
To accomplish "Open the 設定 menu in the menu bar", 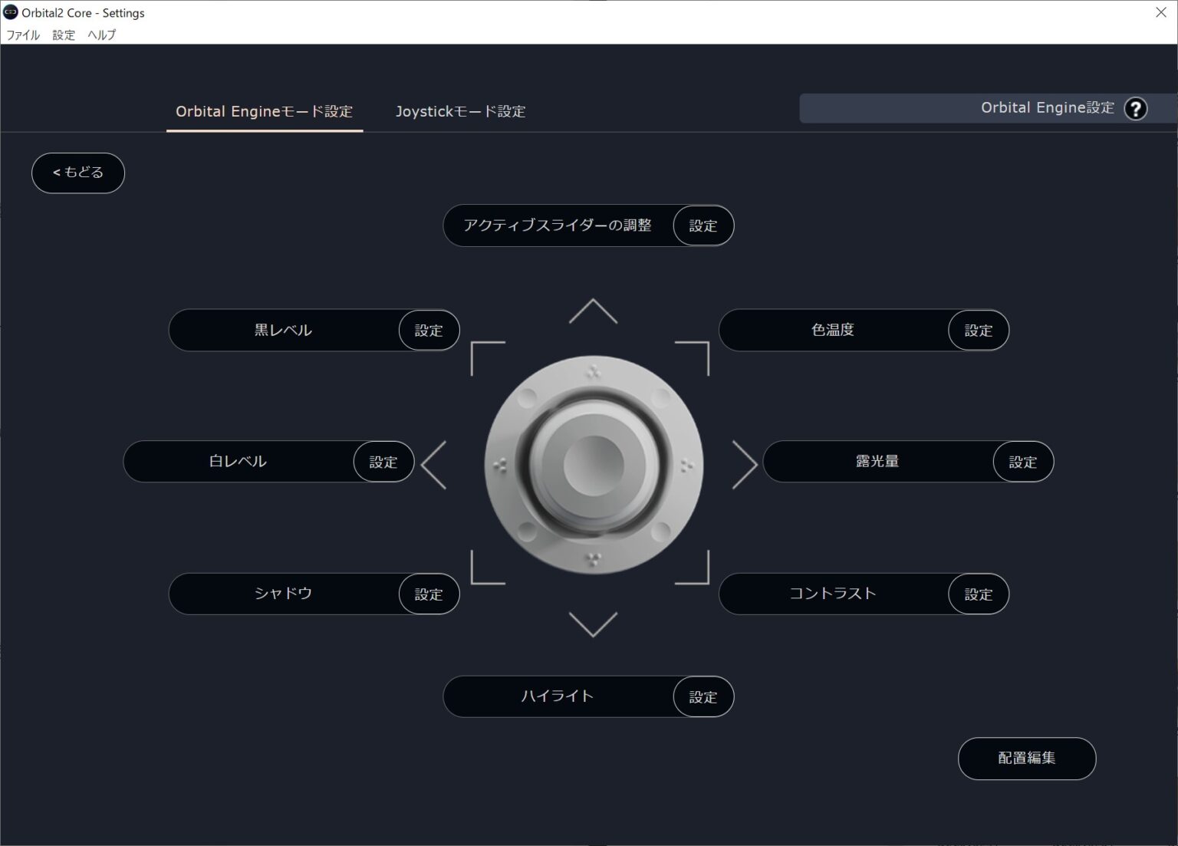I will coord(64,35).
